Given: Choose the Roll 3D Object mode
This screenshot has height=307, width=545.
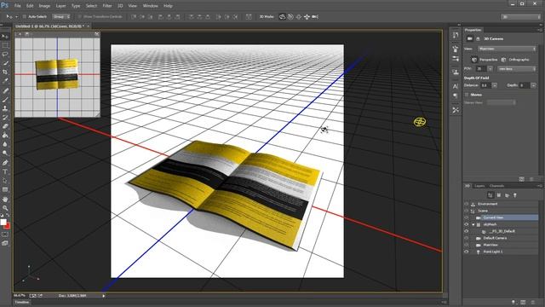Looking at the screenshot, I should (290, 17).
